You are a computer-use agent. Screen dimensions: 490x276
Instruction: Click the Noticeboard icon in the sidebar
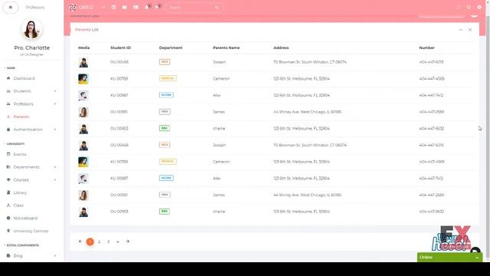pyautogui.click(x=8, y=218)
